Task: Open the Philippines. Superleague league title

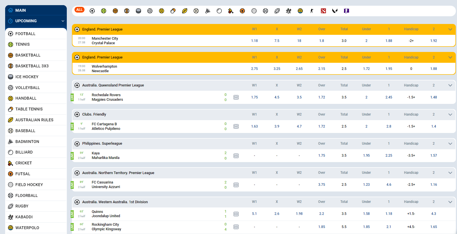Action: click(x=102, y=144)
